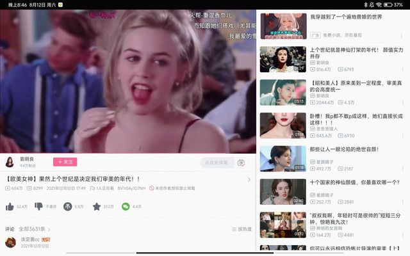
Task: Click uploader name 星颜睛子 under 绝世容颜 video
Action: tap(325, 162)
